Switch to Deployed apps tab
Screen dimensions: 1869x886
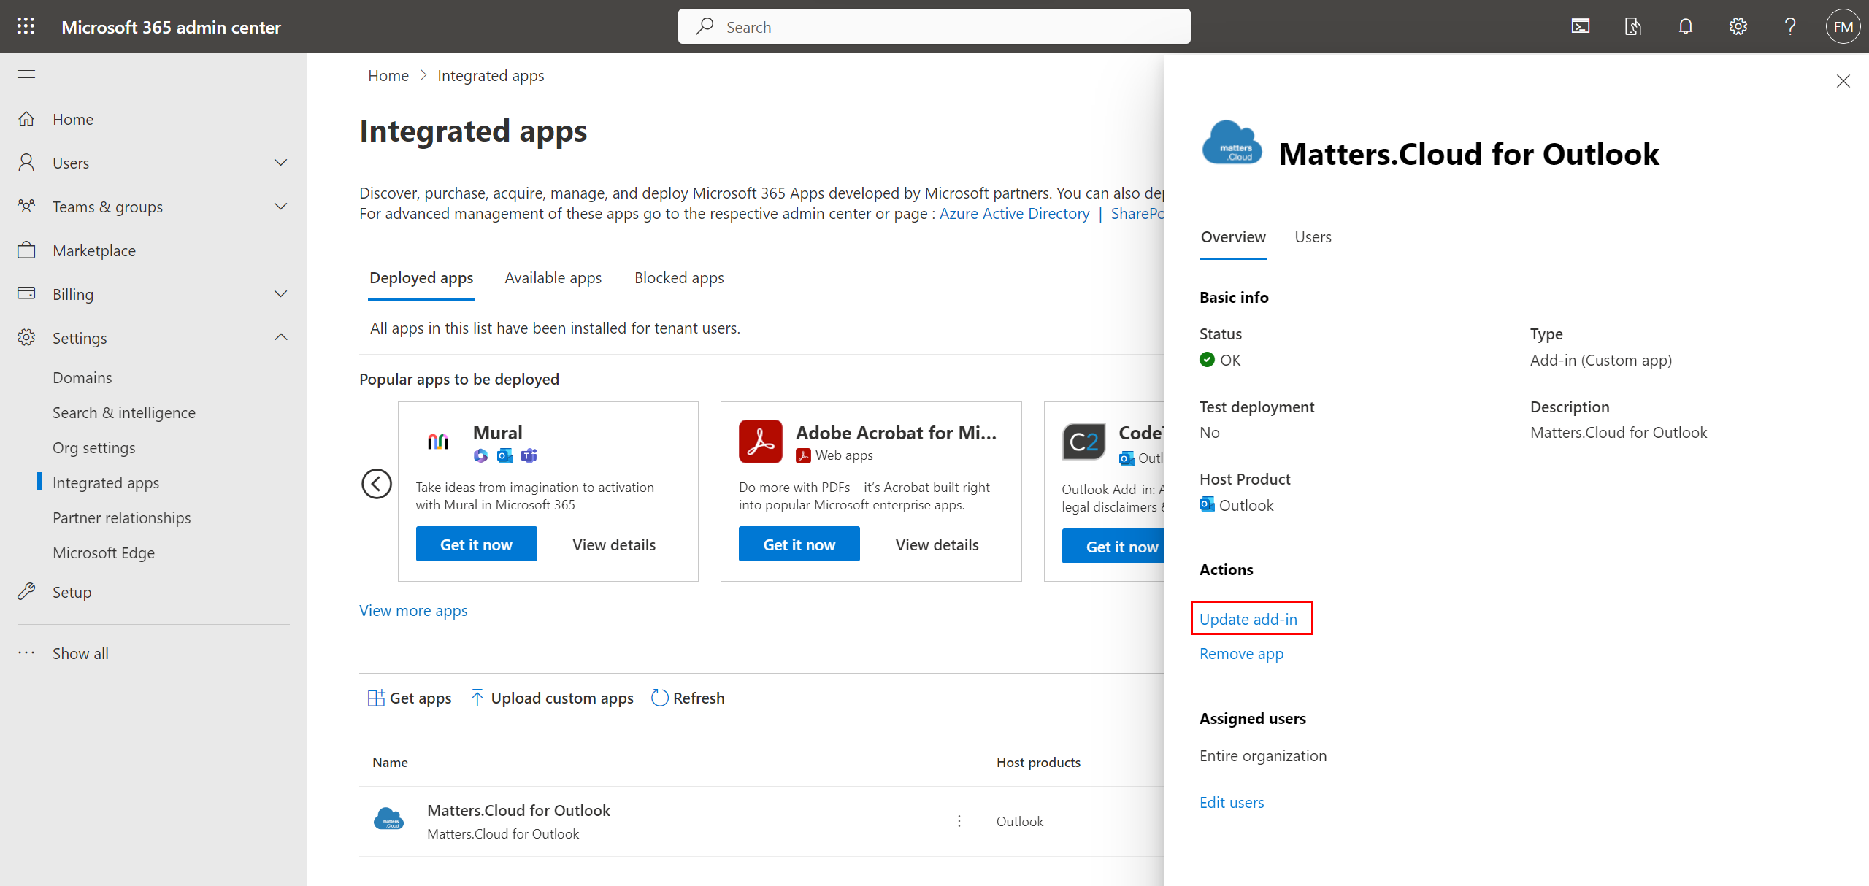pos(421,278)
